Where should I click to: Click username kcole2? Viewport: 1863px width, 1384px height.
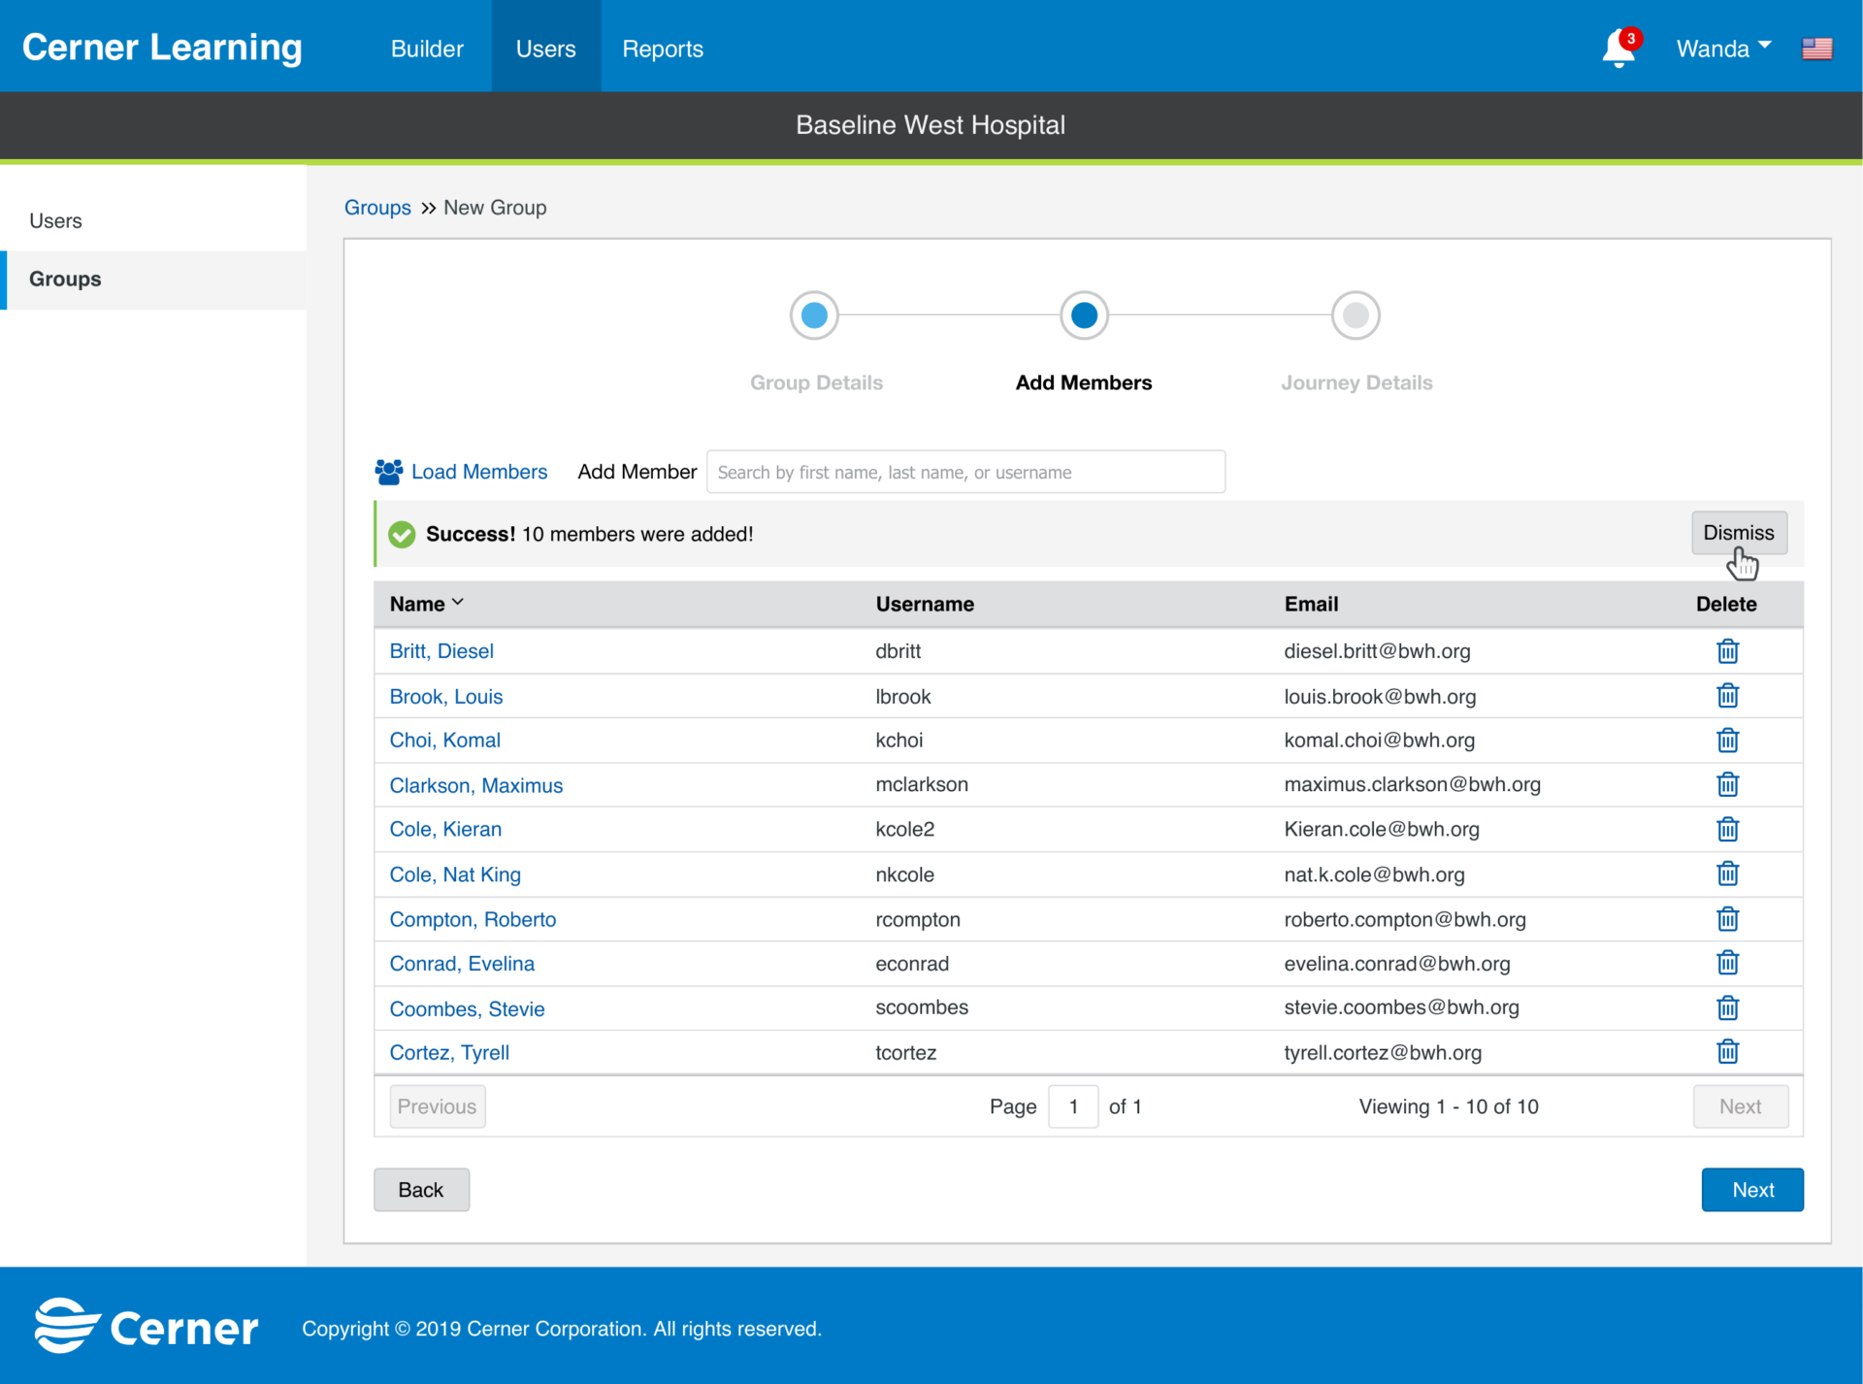[x=905, y=829]
